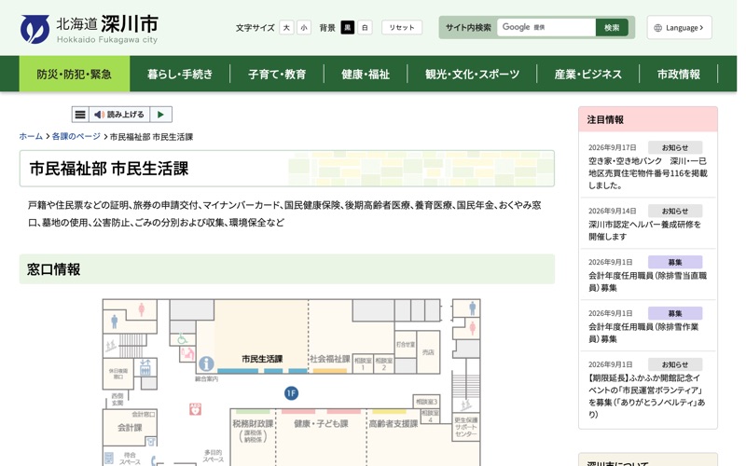Switch background to black (黒)

(x=348, y=28)
